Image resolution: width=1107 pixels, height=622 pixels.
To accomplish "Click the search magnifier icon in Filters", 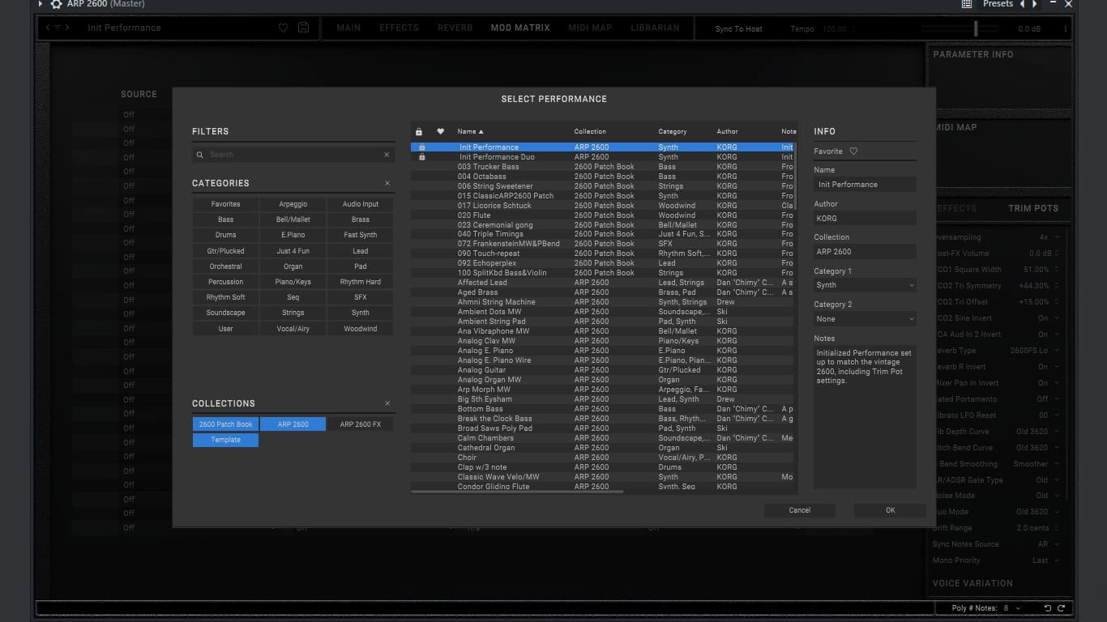I will [199, 155].
